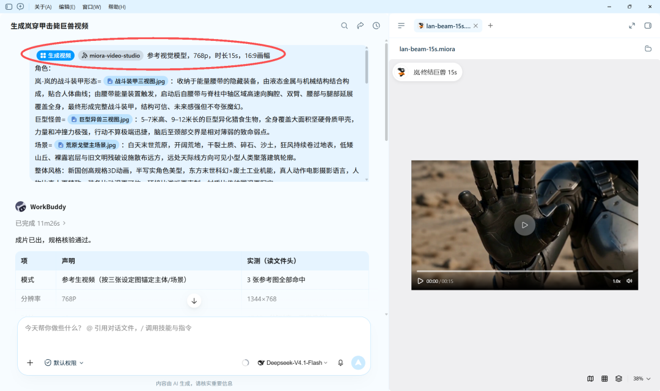Click the miora-video-studio tag
The width and height of the screenshot is (660, 391).
(x=111, y=56)
